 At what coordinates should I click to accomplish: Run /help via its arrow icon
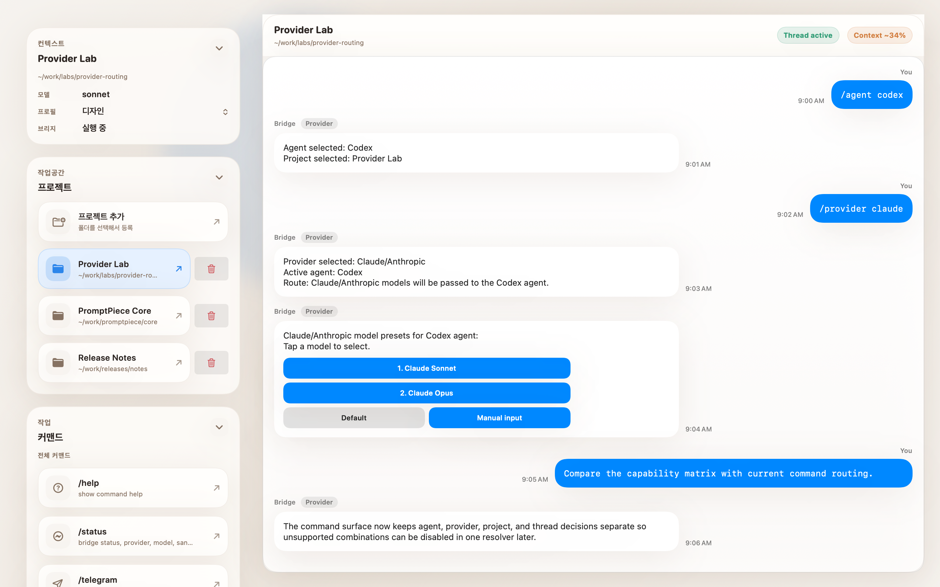[x=217, y=488]
